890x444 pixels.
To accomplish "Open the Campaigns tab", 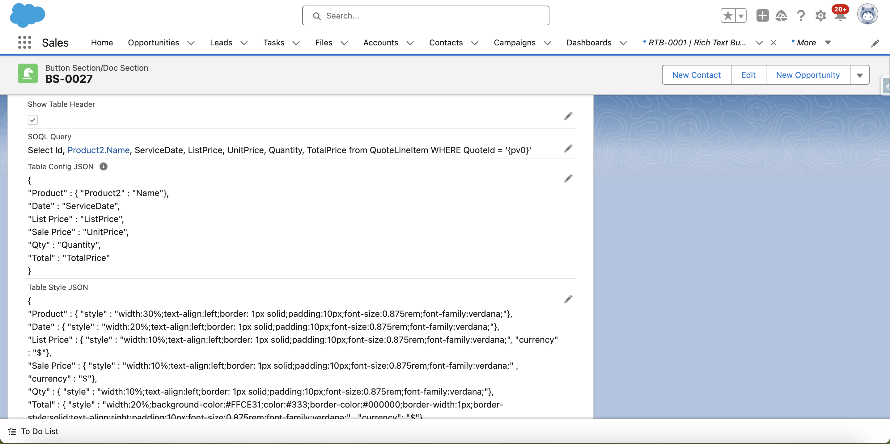I will tap(515, 43).
